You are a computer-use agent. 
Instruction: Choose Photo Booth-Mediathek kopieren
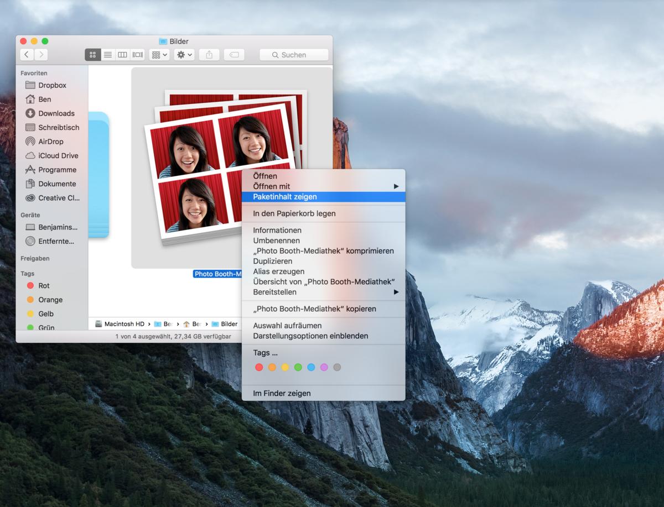tap(324, 309)
